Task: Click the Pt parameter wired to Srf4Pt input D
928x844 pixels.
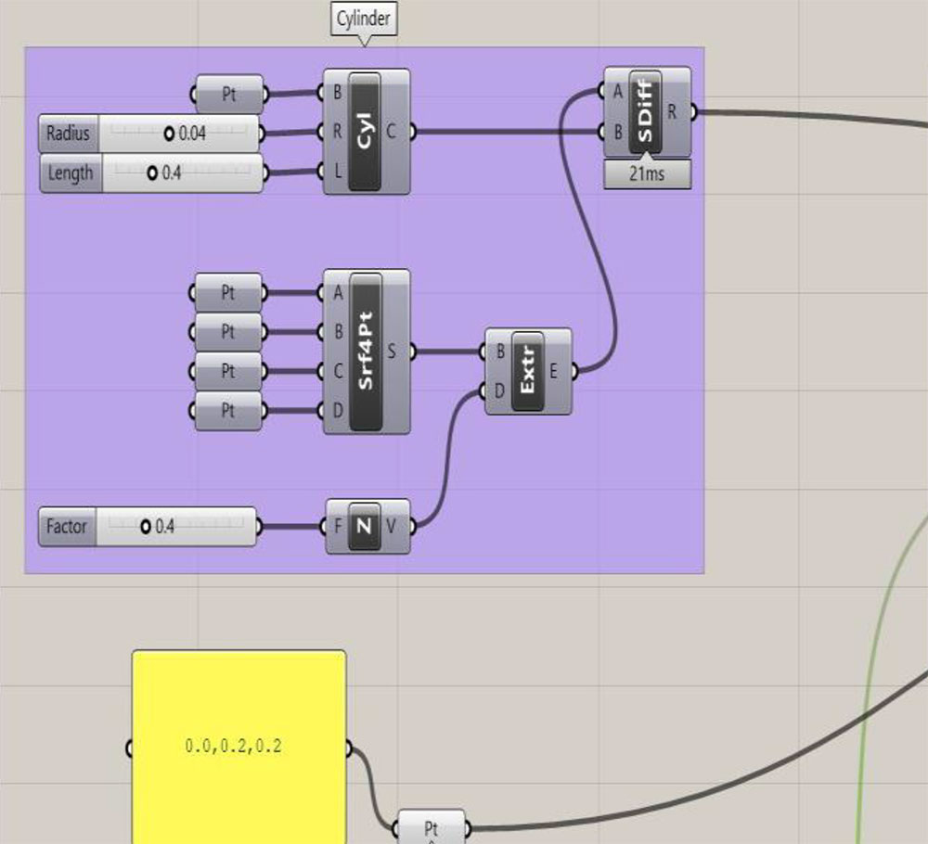Action: pos(228,410)
